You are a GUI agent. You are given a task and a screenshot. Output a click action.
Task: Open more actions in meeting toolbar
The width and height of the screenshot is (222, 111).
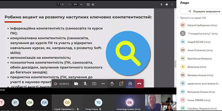point(103,84)
